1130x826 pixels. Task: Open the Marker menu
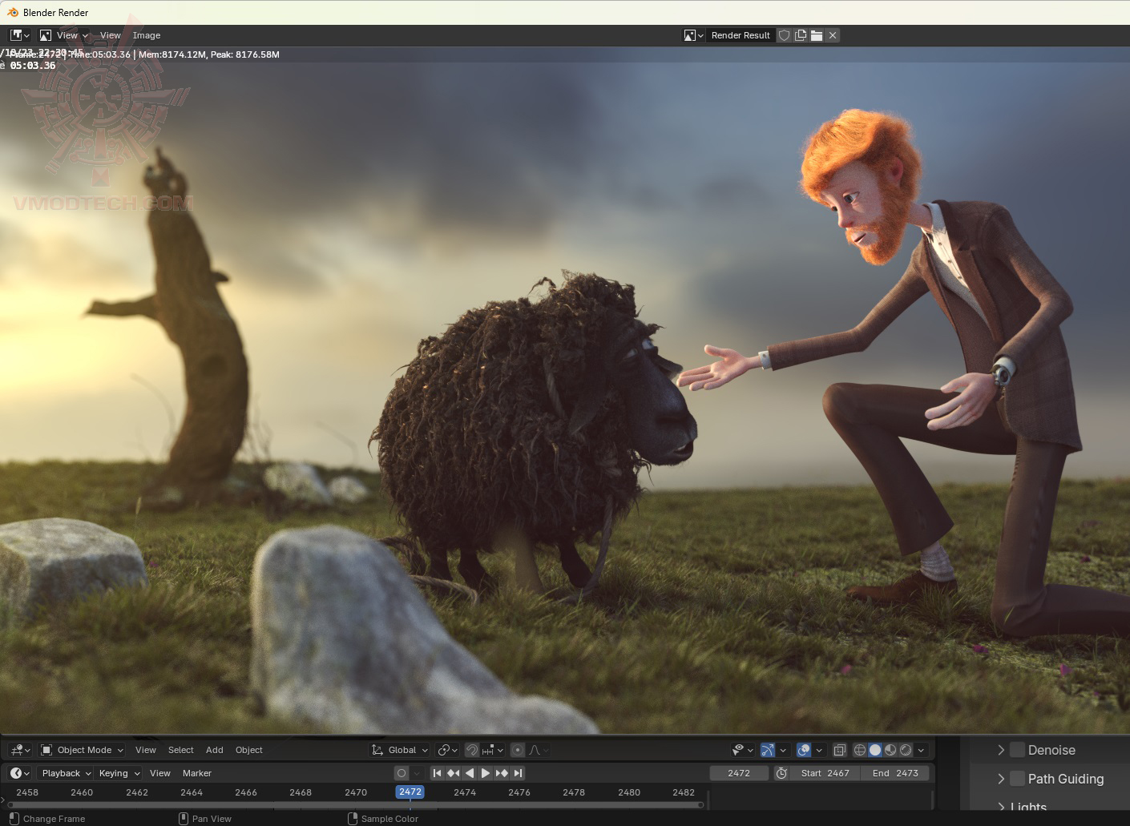[x=197, y=773]
